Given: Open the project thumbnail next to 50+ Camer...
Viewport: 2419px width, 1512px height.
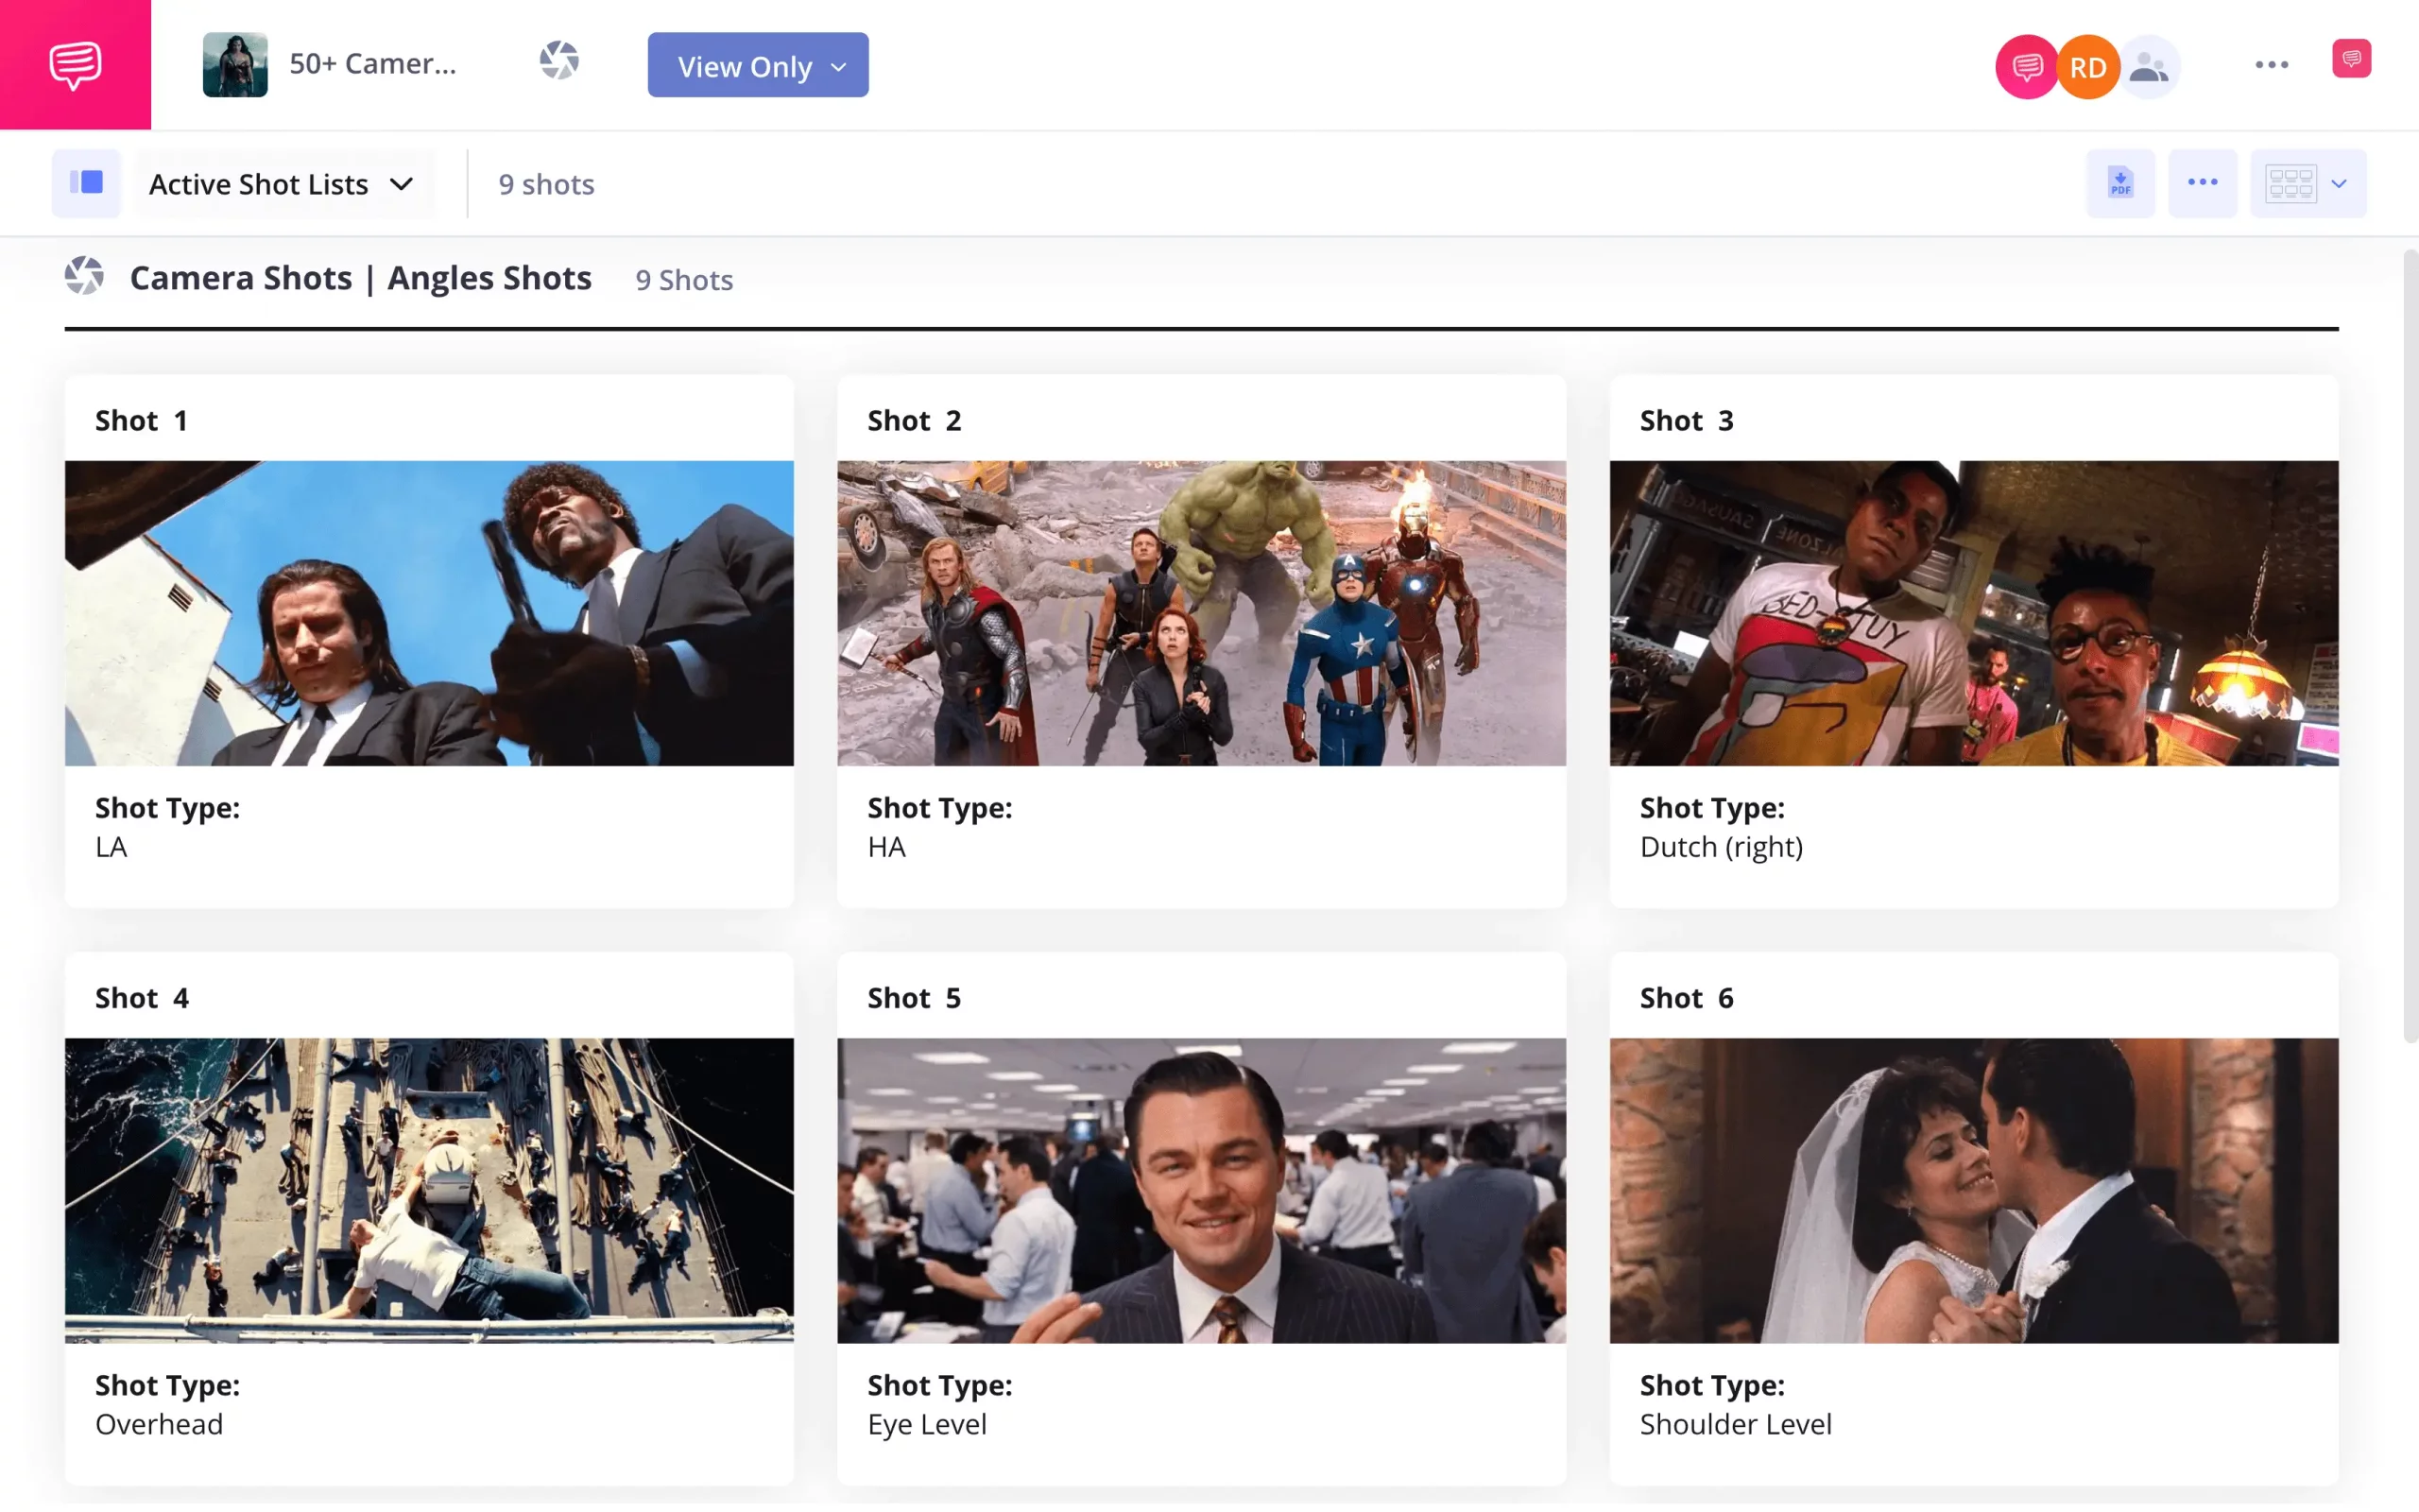Looking at the screenshot, I should click(x=235, y=64).
